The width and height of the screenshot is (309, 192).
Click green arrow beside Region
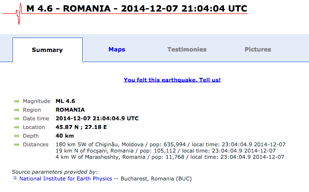(17, 110)
